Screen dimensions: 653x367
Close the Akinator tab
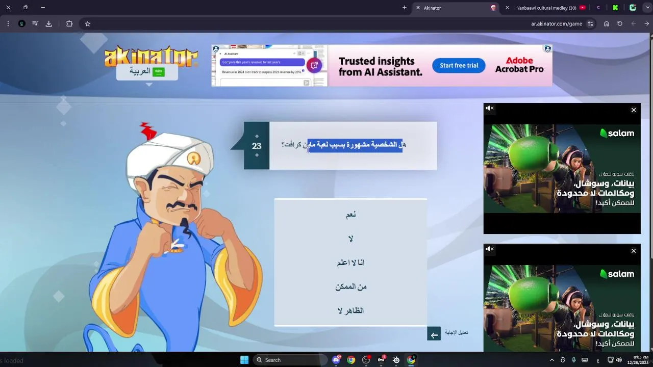(x=418, y=8)
